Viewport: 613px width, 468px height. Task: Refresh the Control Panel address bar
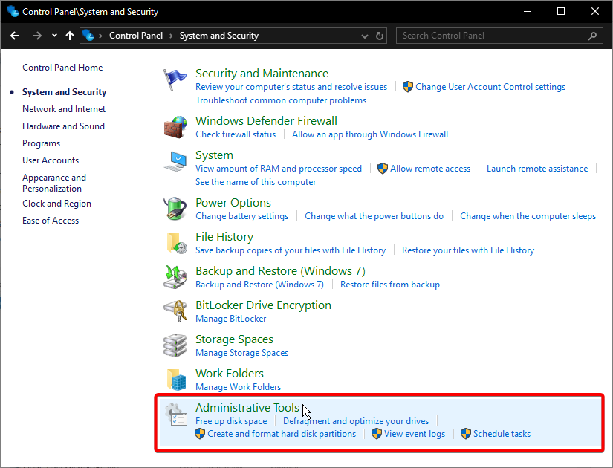[379, 36]
